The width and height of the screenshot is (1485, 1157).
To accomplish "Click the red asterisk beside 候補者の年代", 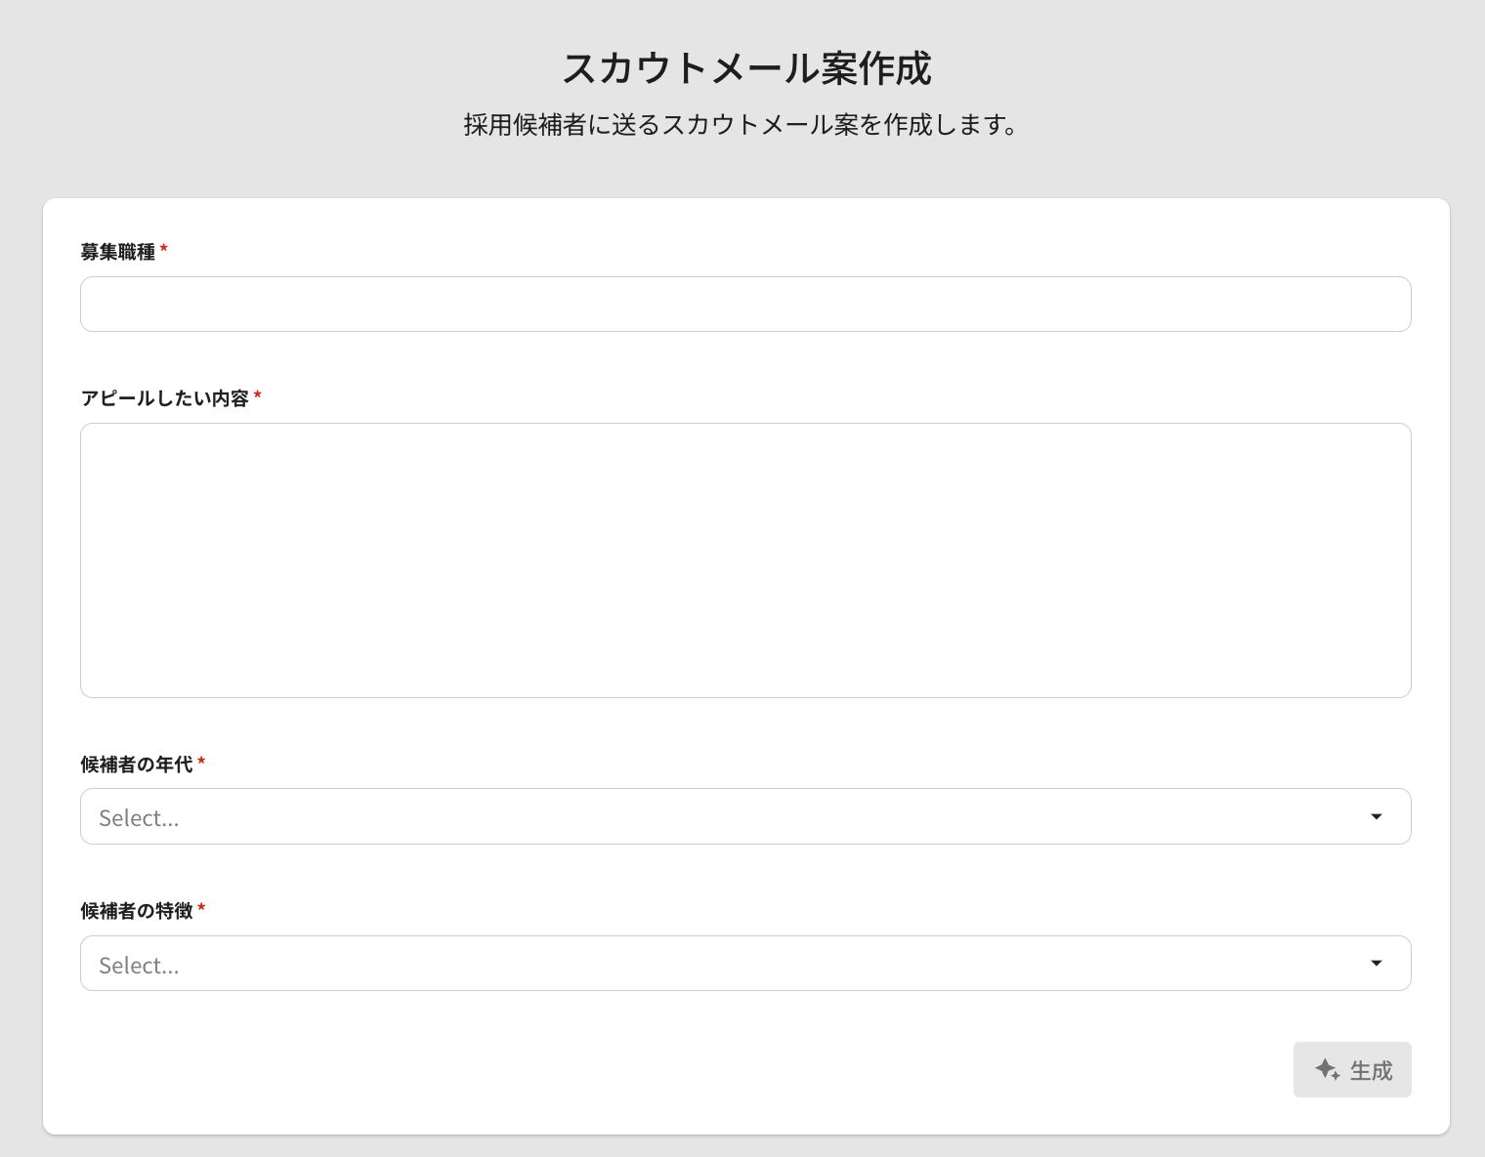I will tap(201, 763).
